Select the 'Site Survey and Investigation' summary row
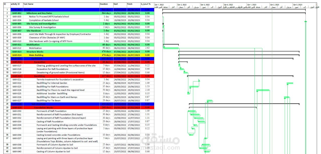 click(x=41, y=24)
